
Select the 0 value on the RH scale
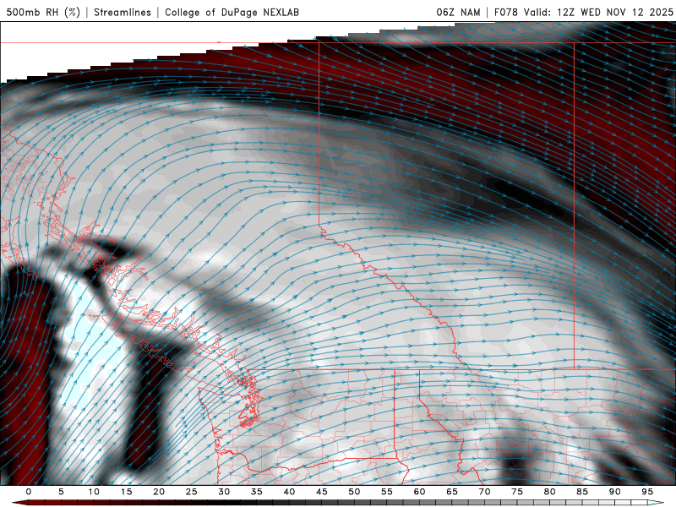click(x=29, y=492)
